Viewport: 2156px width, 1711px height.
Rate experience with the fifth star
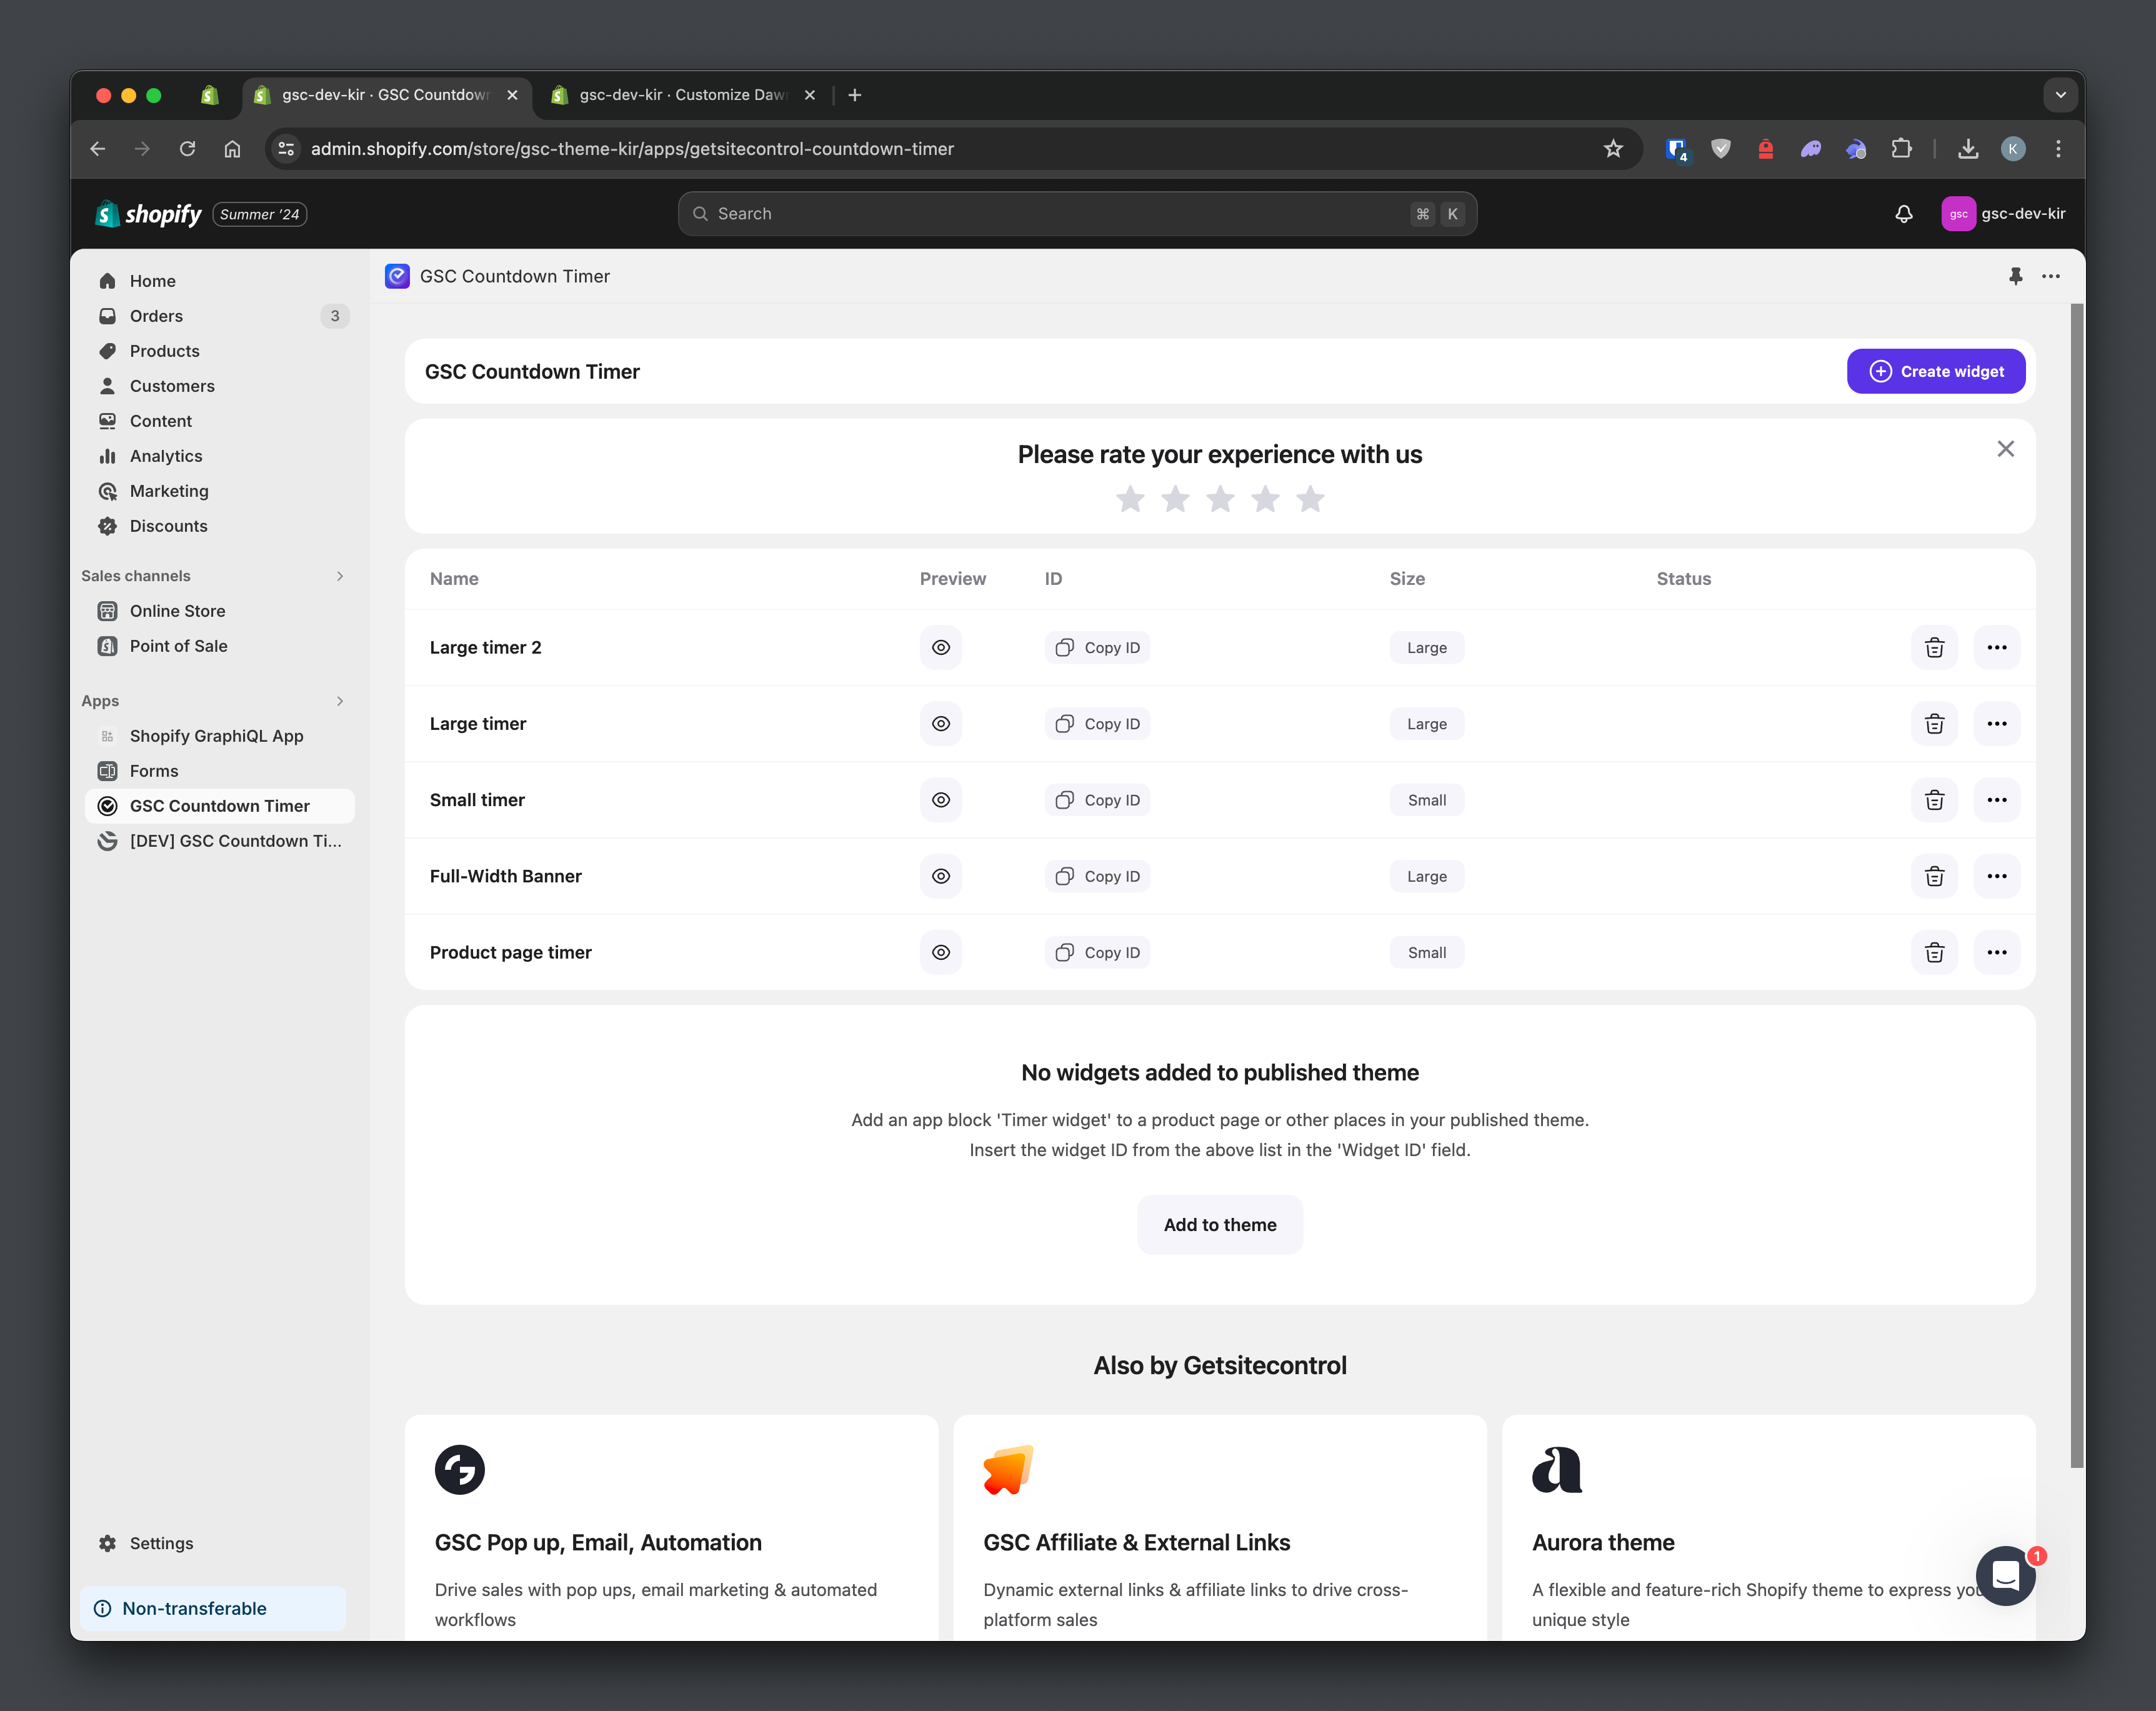pos(1310,499)
